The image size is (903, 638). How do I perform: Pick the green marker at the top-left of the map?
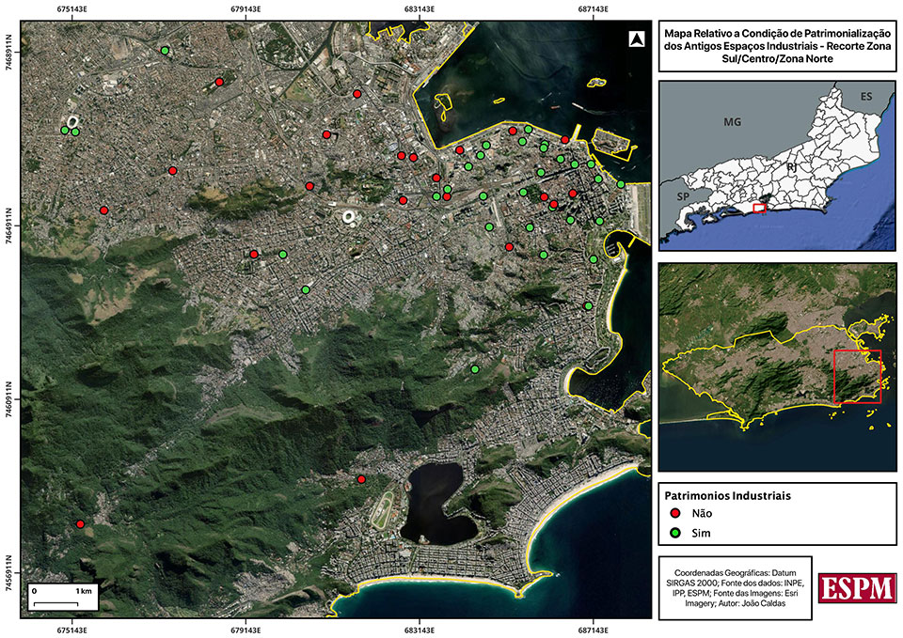coord(165,50)
